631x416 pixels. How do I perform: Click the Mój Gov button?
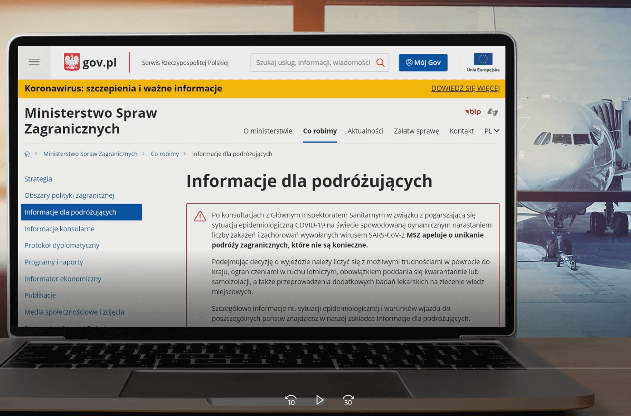tap(423, 62)
